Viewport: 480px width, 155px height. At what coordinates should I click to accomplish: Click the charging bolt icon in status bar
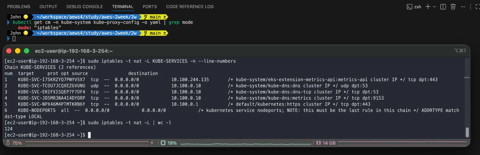pos(152,143)
